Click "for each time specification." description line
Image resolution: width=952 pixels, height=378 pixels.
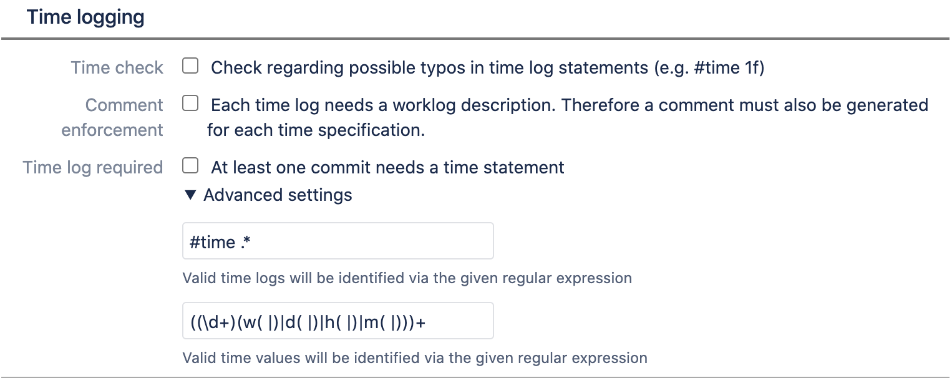[316, 130]
